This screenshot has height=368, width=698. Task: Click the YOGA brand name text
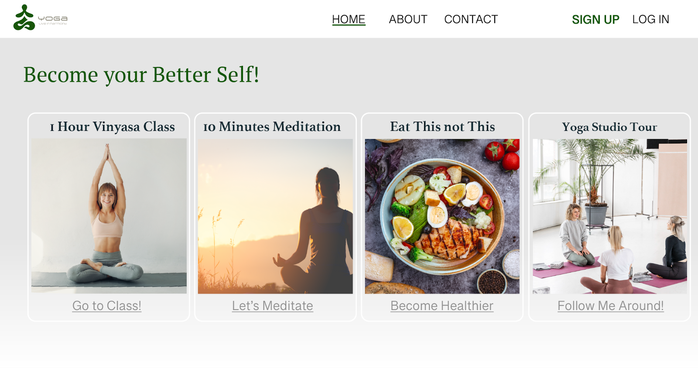click(53, 19)
